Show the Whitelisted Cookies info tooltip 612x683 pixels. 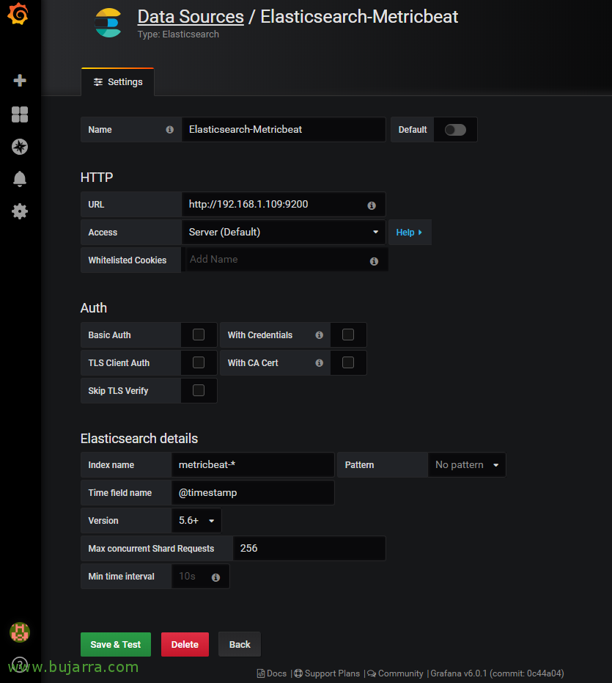pos(374,261)
